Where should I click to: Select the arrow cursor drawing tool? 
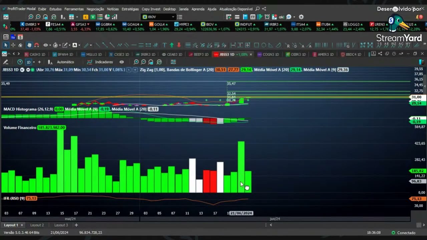(6, 45)
